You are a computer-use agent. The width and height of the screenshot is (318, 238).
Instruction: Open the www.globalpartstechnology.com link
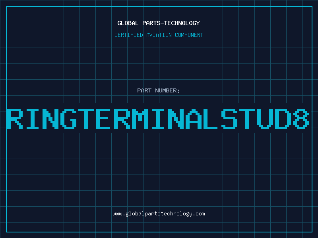pyautogui.click(x=159, y=214)
